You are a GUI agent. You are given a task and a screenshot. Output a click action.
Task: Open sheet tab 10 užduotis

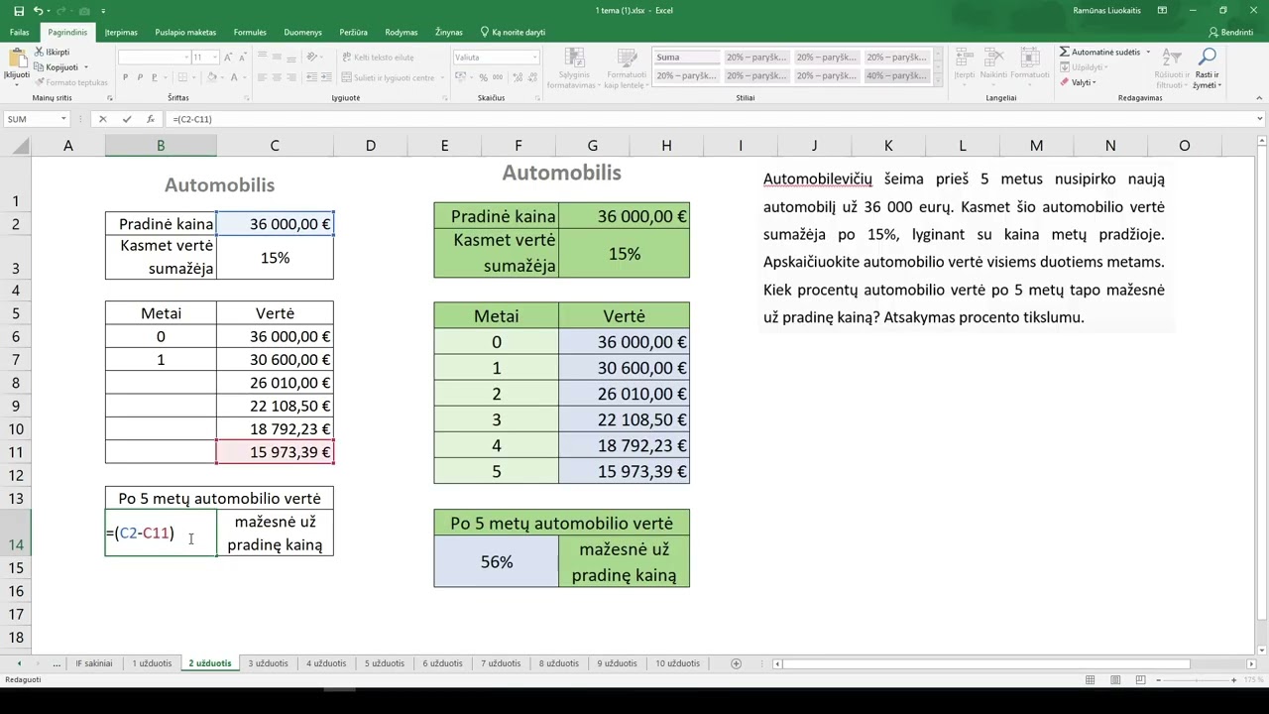tap(677, 663)
